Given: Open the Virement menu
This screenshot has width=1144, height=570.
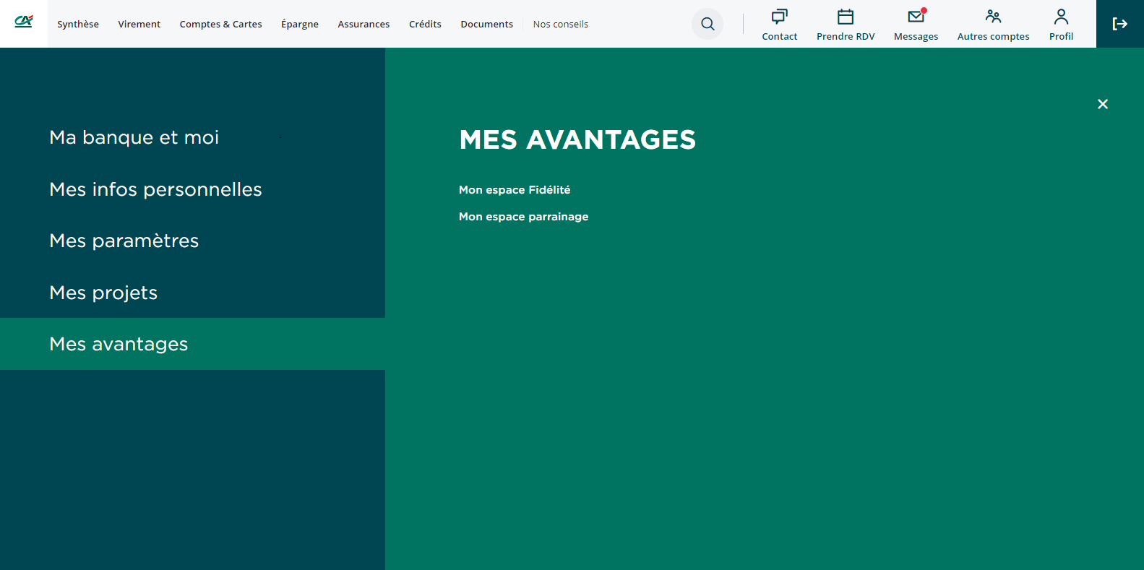Looking at the screenshot, I should click(x=139, y=24).
